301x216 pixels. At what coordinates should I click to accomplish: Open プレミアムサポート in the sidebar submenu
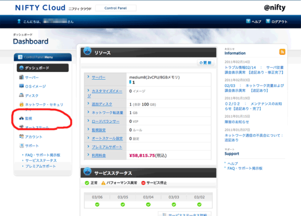click(x=40, y=166)
